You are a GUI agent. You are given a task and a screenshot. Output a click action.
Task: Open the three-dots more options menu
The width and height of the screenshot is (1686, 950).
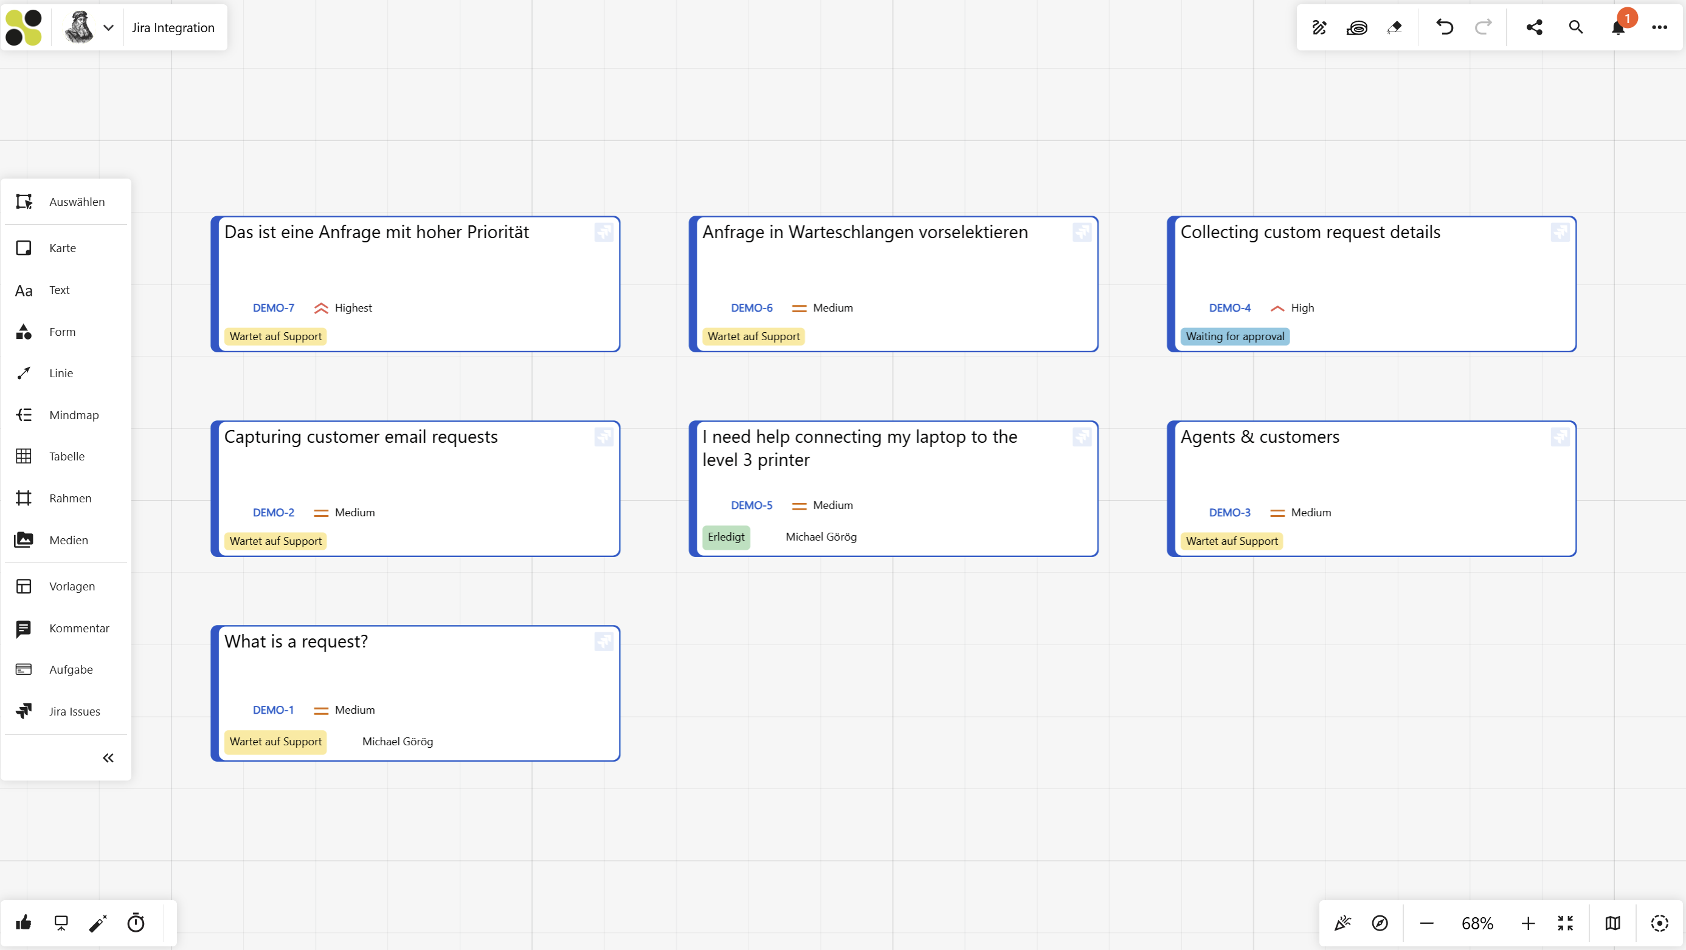[x=1659, y=27]
